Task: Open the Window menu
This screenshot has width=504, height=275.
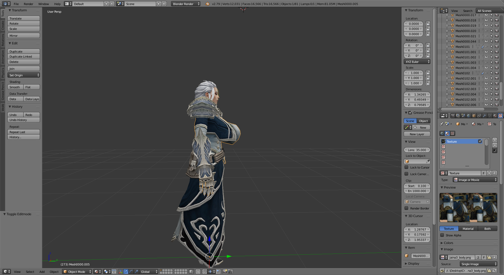Action: pos(44,4)
